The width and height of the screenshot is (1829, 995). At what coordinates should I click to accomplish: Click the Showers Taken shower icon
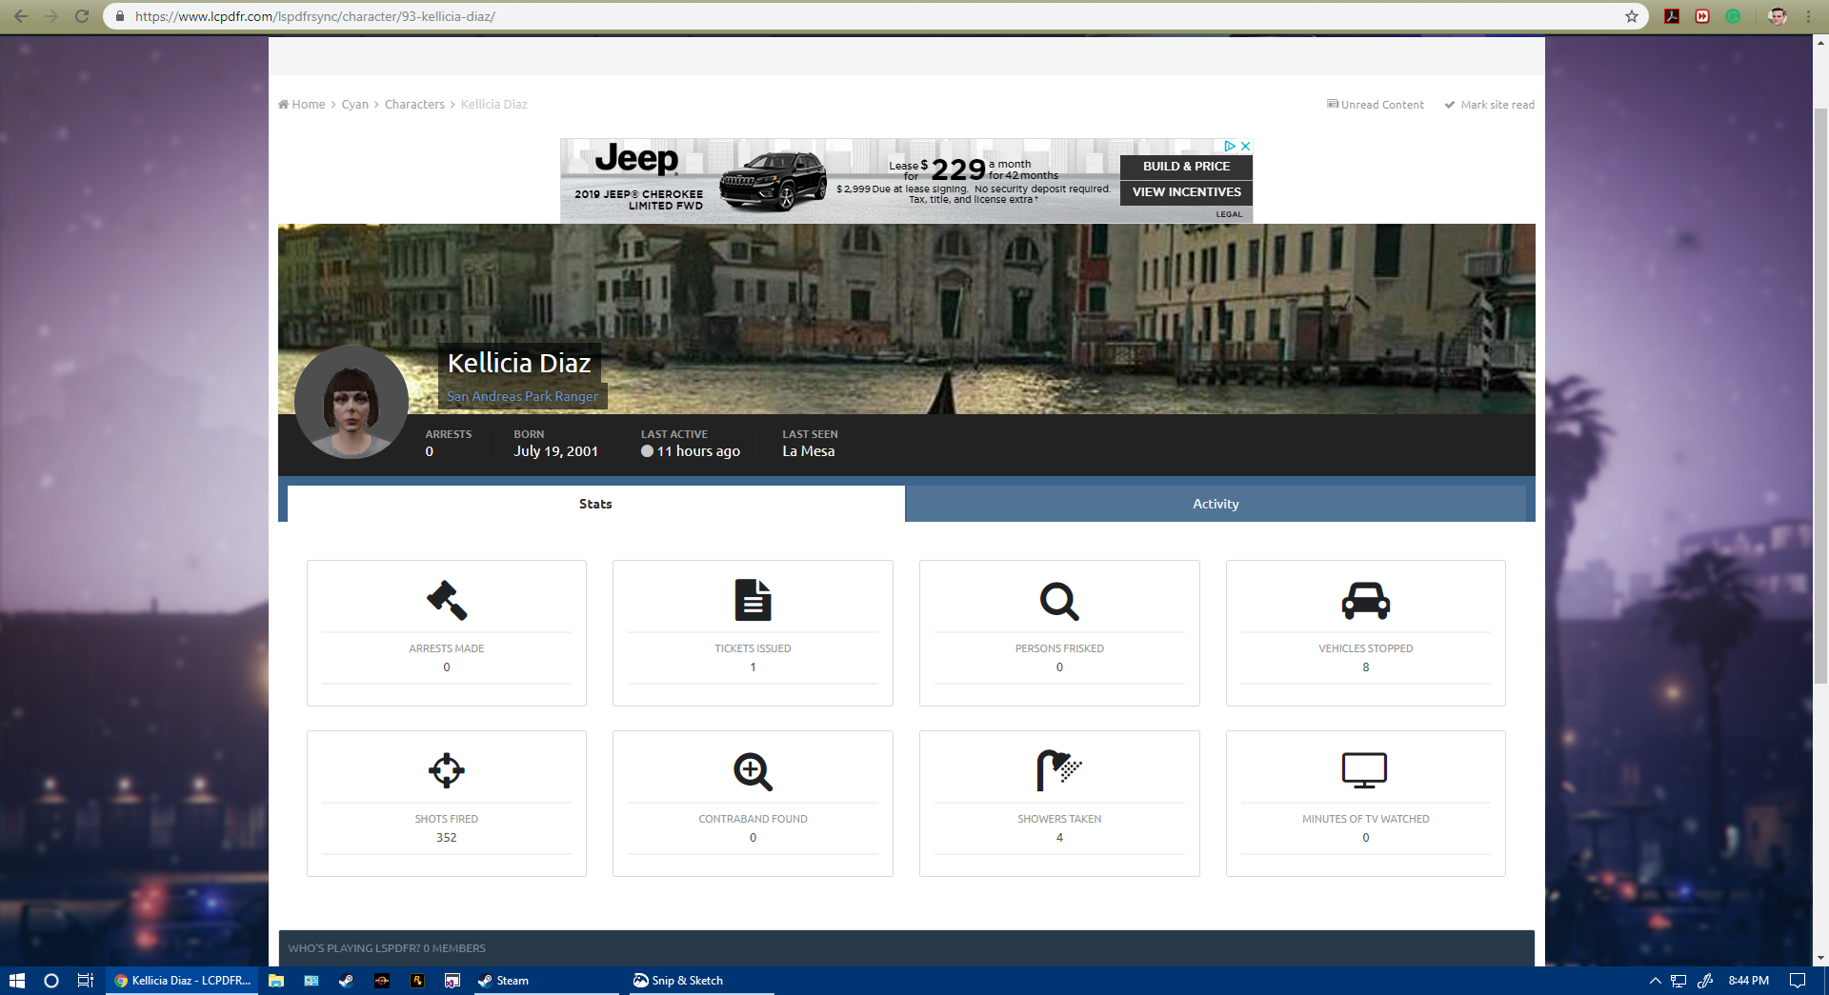(x=1058, y=770)
